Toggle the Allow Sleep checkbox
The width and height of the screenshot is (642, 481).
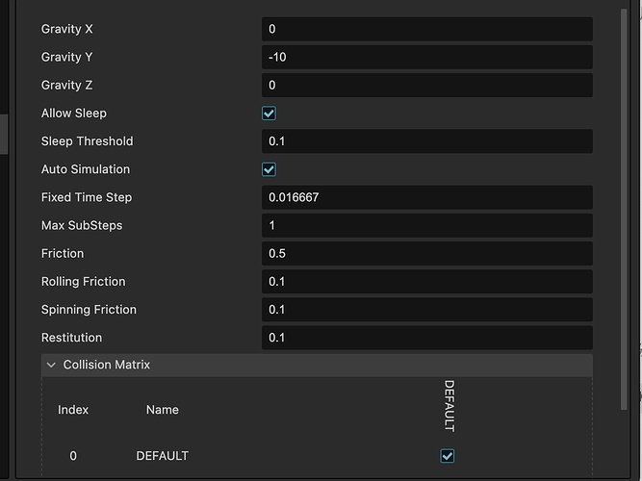click(270, 114)
